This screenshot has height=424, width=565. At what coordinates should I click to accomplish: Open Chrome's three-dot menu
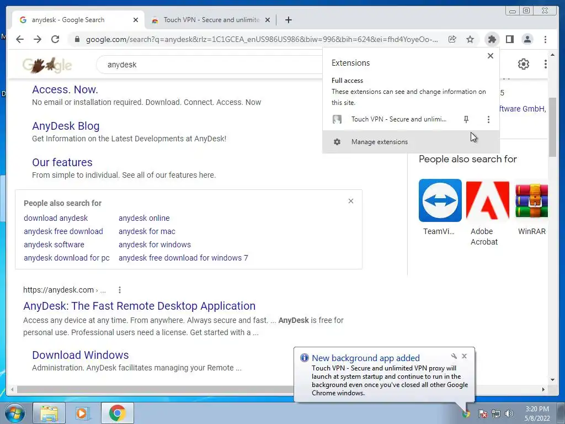click(545, 39)
